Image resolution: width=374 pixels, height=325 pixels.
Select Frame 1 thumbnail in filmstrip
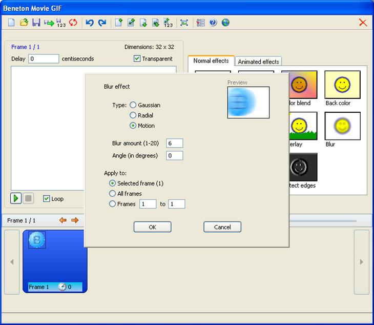[55, 261]
